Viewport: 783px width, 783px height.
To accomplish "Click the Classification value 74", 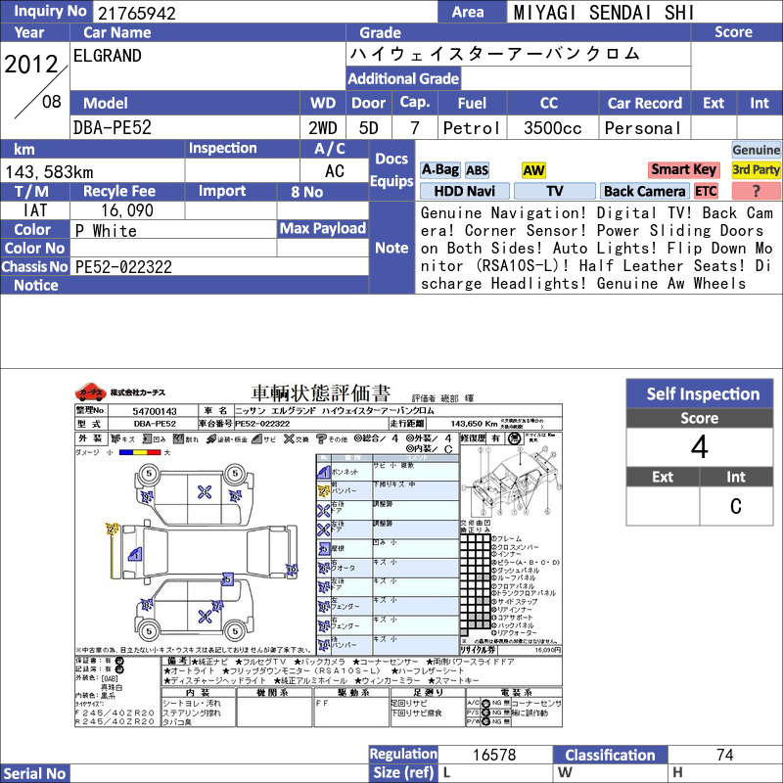I will pos(724,755).
